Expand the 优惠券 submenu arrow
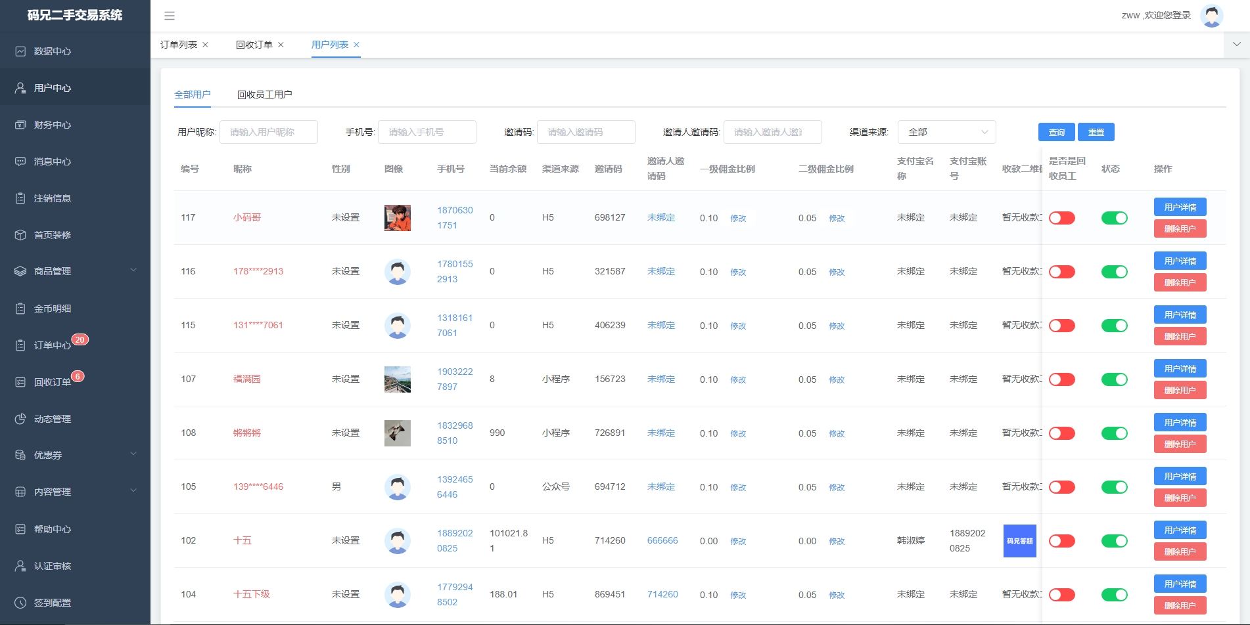Image resolution: width=1250 pixels, height=625 pixels. 133,454
